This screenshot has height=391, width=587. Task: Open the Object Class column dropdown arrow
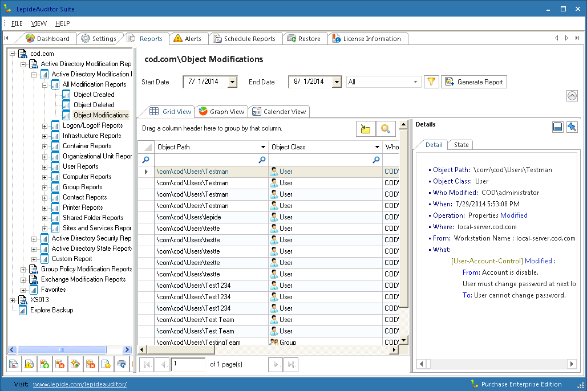[x=378, y=147]
